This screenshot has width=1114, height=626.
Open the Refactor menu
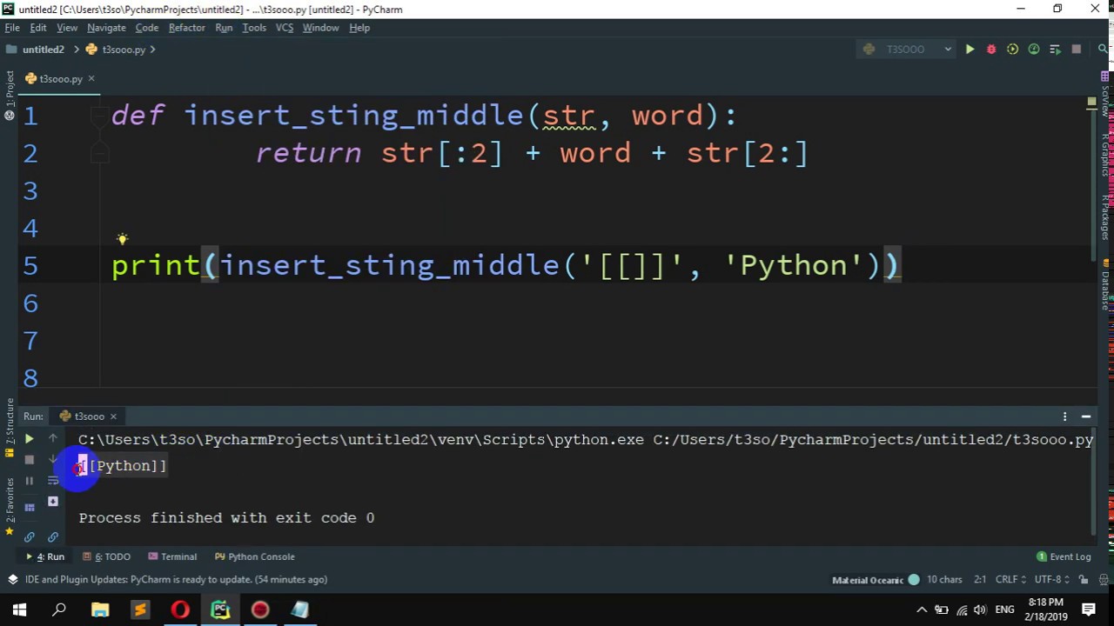[187, 28]
